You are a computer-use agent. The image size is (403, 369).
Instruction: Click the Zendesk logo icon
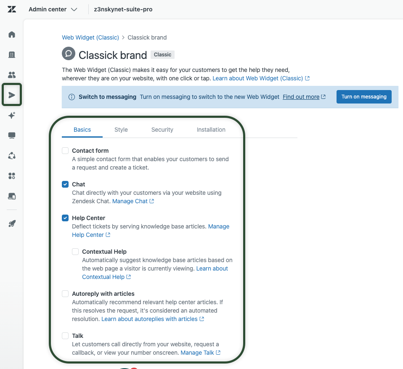coord(12,10)
